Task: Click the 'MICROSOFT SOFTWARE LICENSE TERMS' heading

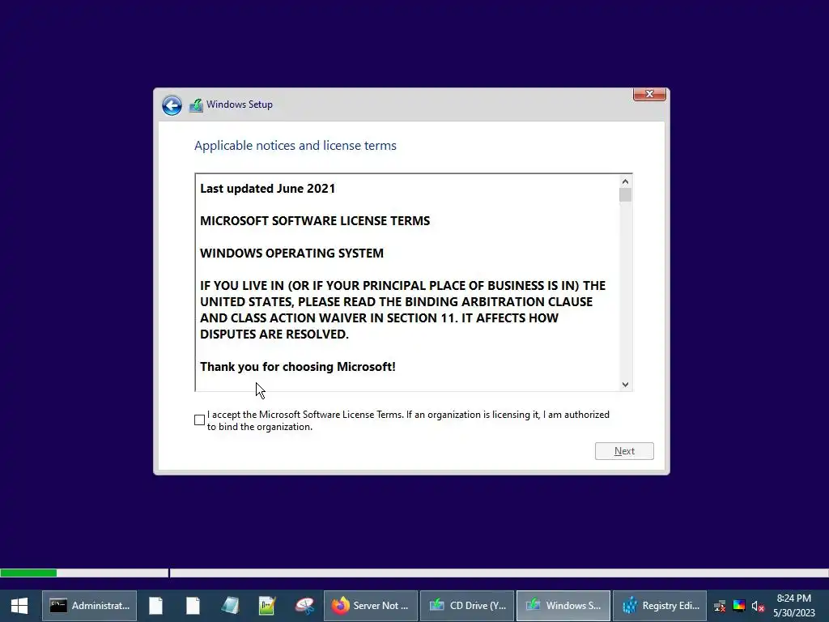Action: coord(315,221)
